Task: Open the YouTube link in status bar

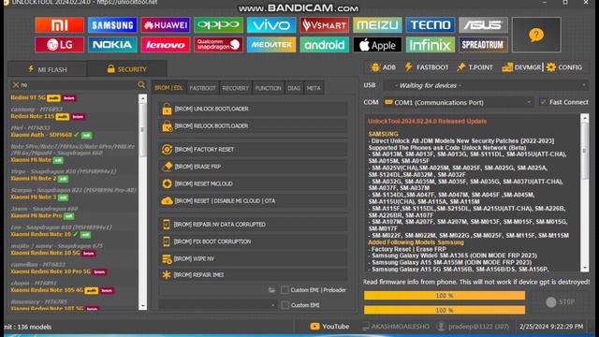Action: coord(329,327)
